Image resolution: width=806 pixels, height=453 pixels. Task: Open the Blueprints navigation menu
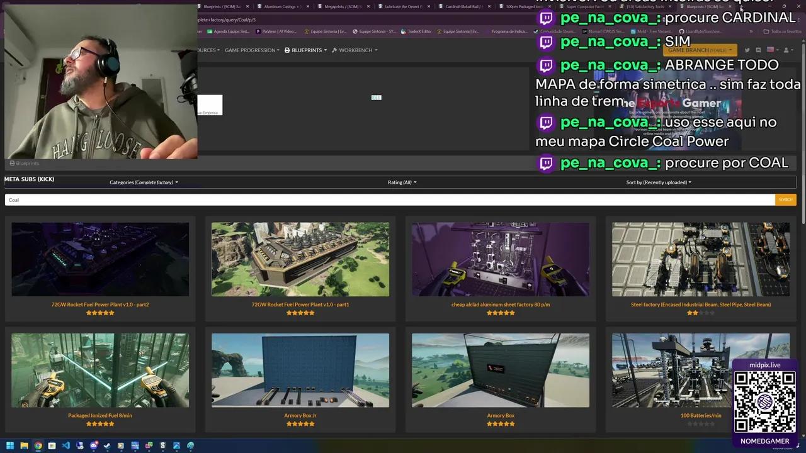click(306, 50)
